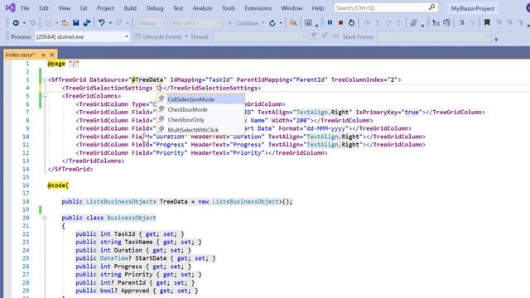Open the Continue button dropdown arrow

tap(263, 23)
